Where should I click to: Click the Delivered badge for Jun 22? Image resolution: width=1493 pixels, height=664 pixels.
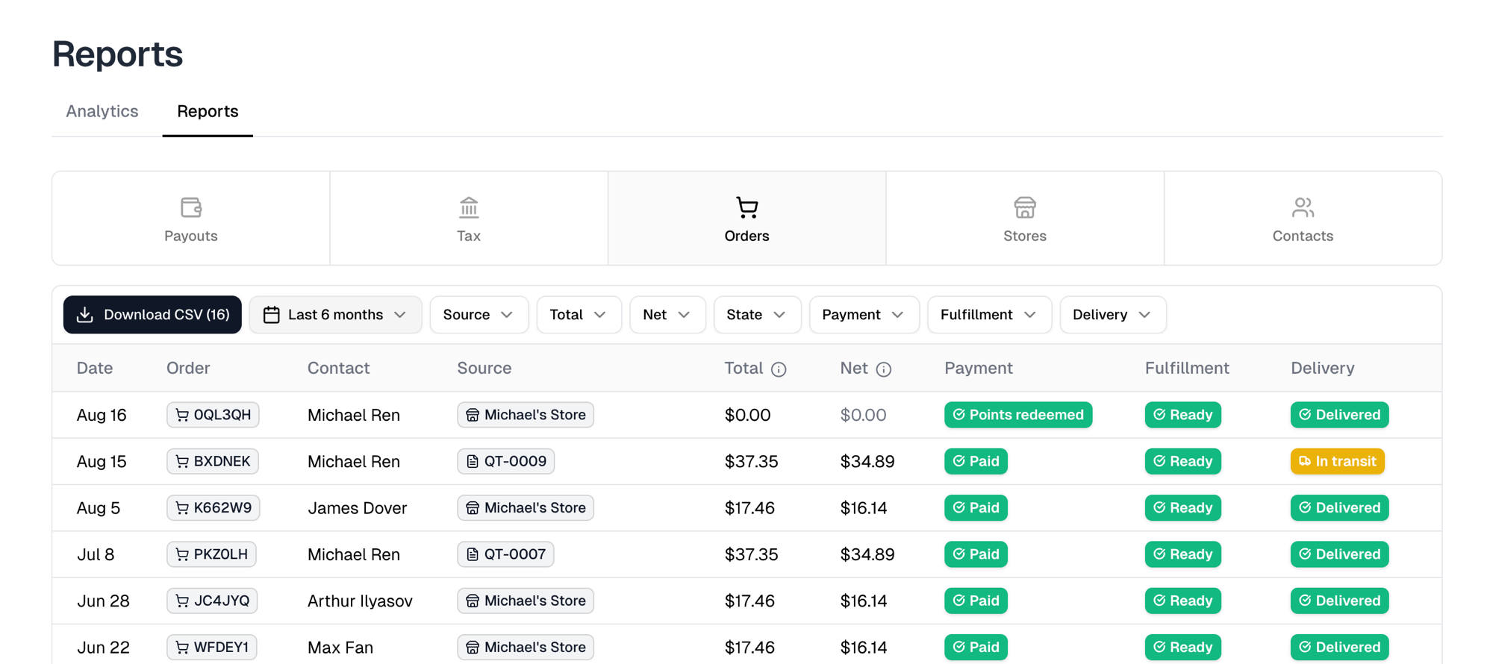[1340, 647]
